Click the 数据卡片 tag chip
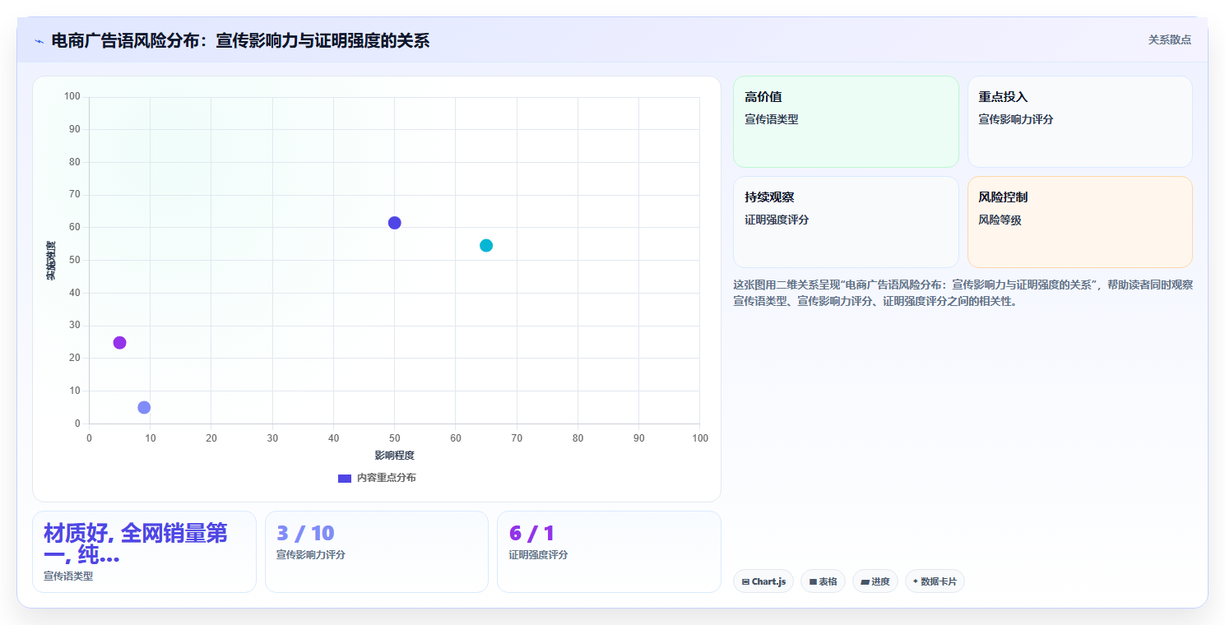The height and width of the screenshot is (625, 1225). (x=935, y=581)
